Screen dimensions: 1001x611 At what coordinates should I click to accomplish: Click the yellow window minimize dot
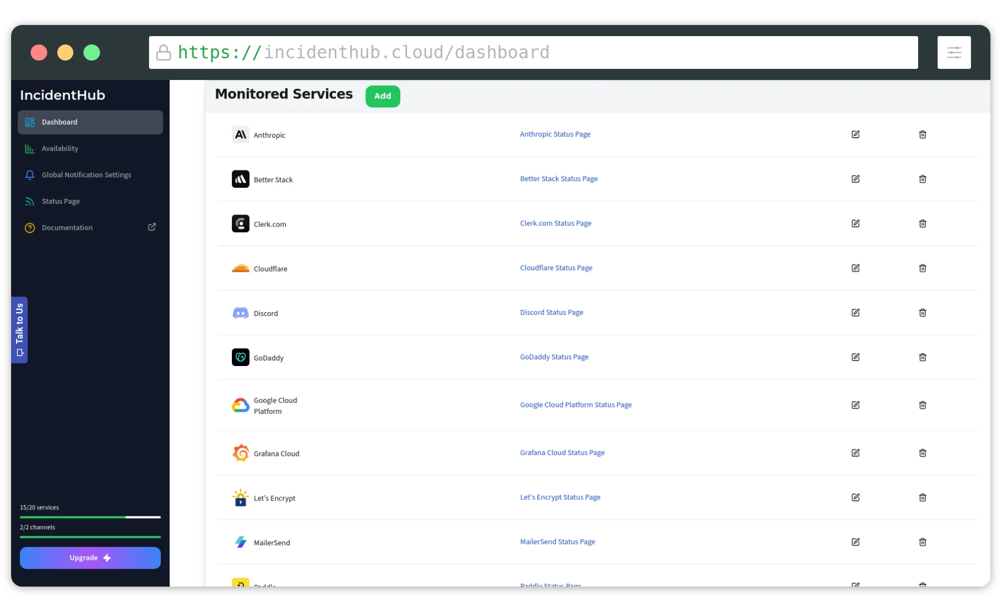(x=65, y=52)
